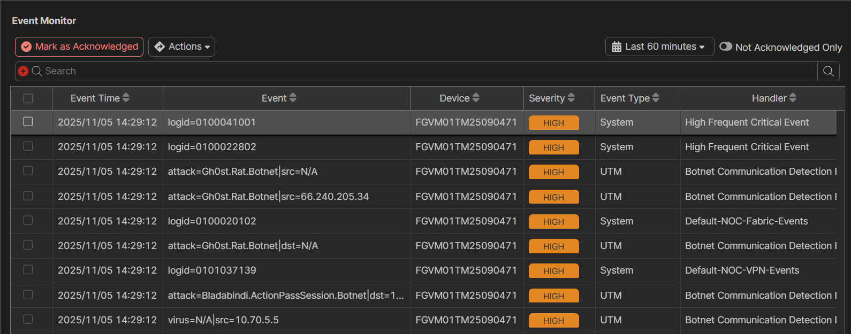Sort by Handler column icon
Viewport: 851px width, 334px height.
(x=793, y=98)
